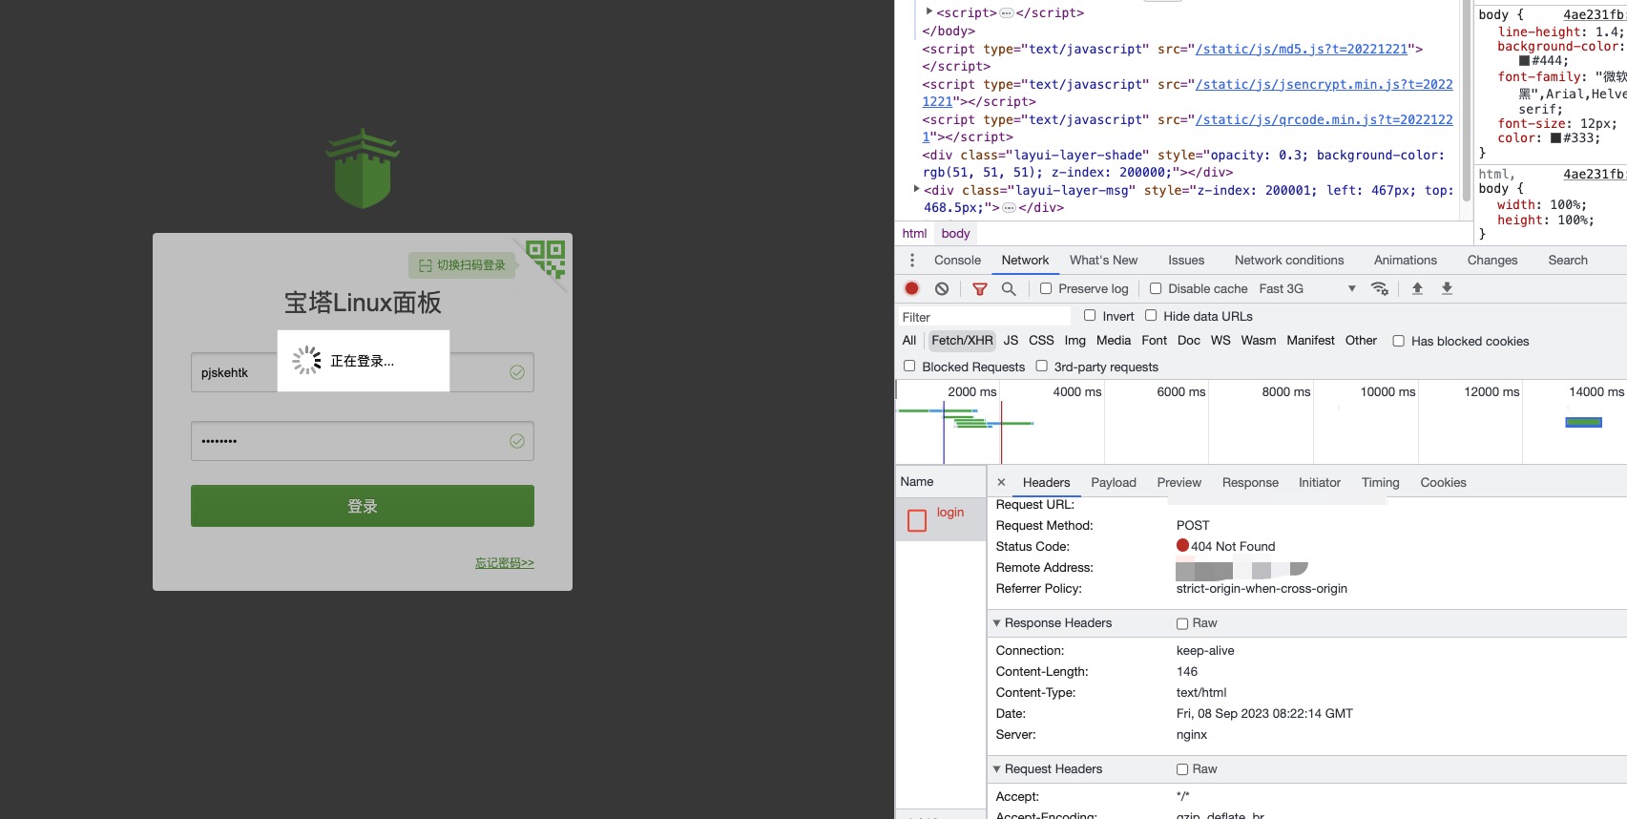The image size is (1627, 819).
Task: Open network search magnifier
Action: [x=1009, y=288]
